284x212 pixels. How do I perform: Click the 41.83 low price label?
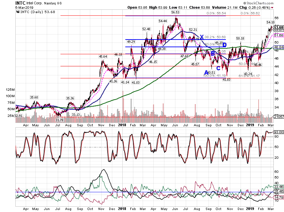click(x=227, y=79)
